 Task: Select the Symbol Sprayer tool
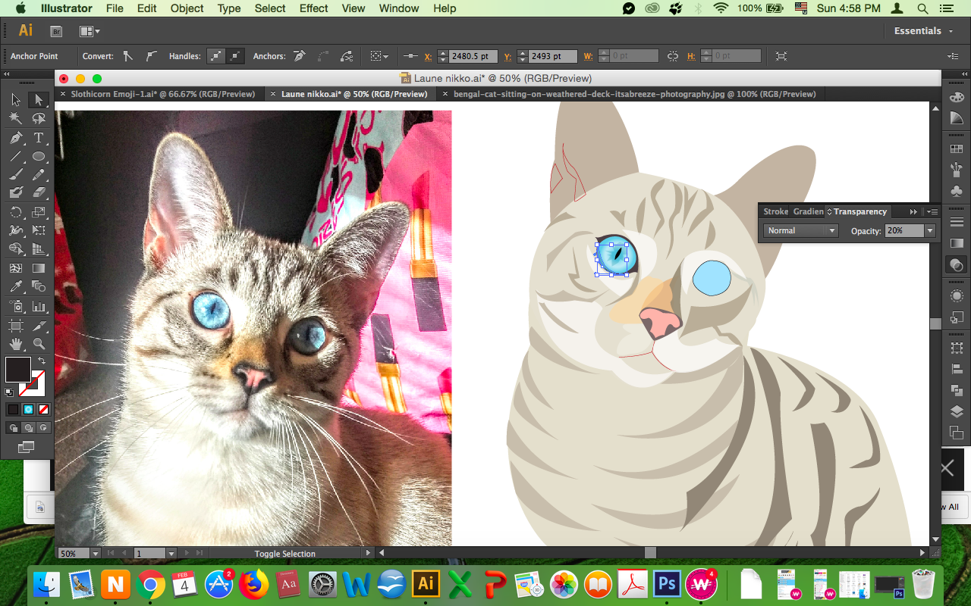tap(16, 307)
